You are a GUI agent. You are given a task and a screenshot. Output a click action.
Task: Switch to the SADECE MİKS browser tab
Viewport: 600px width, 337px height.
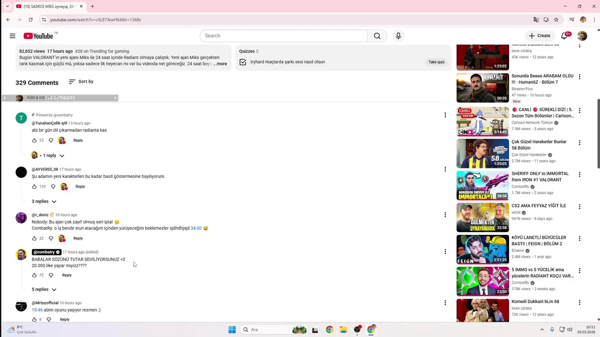point(48,6)
